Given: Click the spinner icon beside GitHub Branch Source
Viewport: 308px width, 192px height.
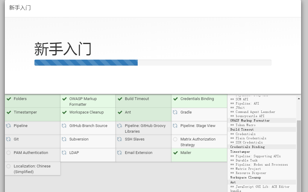Looking at the screenshot, I should pos(64,126).
